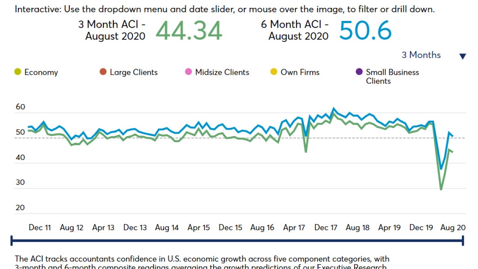The image size is (478, 269).
Task: Click the right handle of date slider
Action: pos(463,241)
